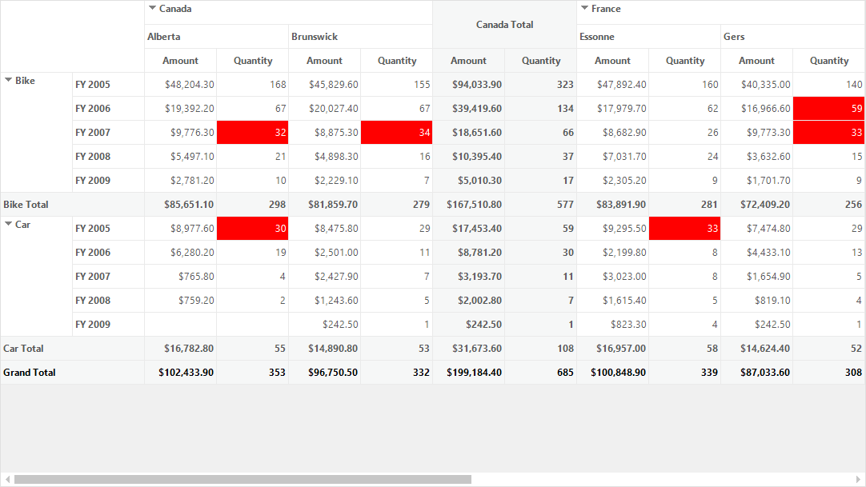866x487 pixels.
Task: Click Alberta's Quantity column header
Action: (x=252, y=61)
